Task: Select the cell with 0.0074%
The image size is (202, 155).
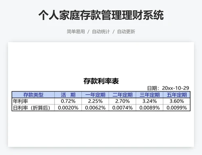Action: (x=122, y=108)
